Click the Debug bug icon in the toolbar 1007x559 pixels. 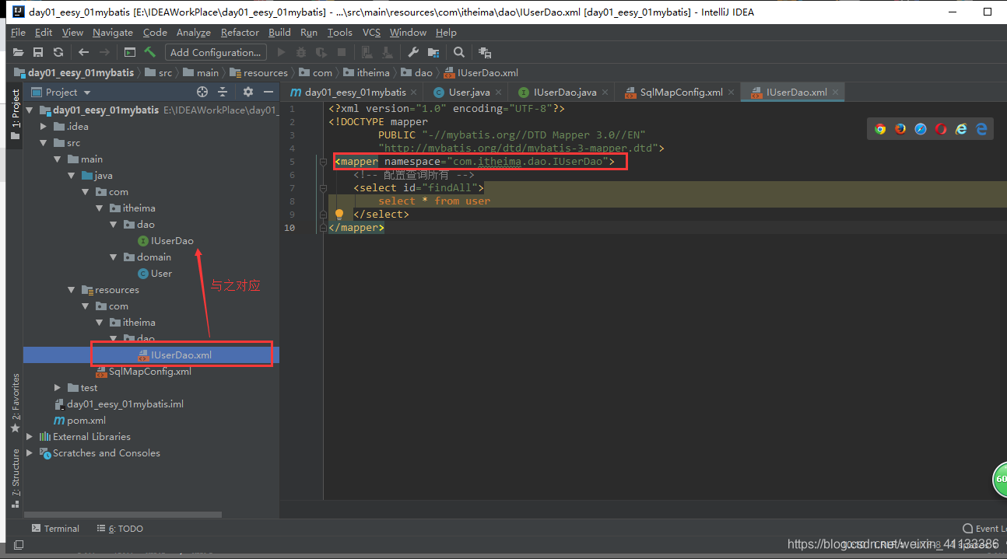(301, 52)
